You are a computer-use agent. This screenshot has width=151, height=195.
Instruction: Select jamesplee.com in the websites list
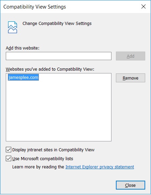point(23,78)
